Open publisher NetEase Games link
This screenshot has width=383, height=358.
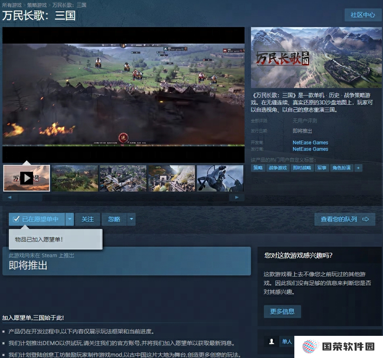pyautogui.click(x=310, y=149)
